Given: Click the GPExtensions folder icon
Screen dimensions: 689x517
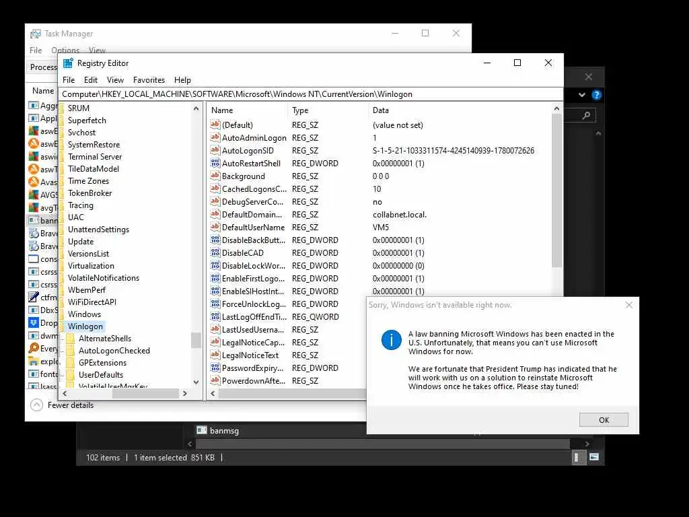Looking at the screenshot, I should click(70, 363).
